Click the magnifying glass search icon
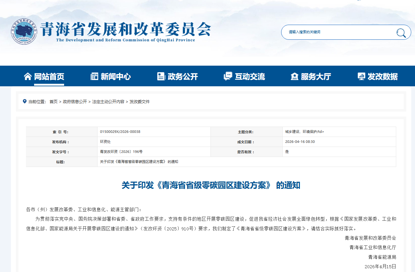The width and height of the screenshot is (415, 272). point(401,33)
